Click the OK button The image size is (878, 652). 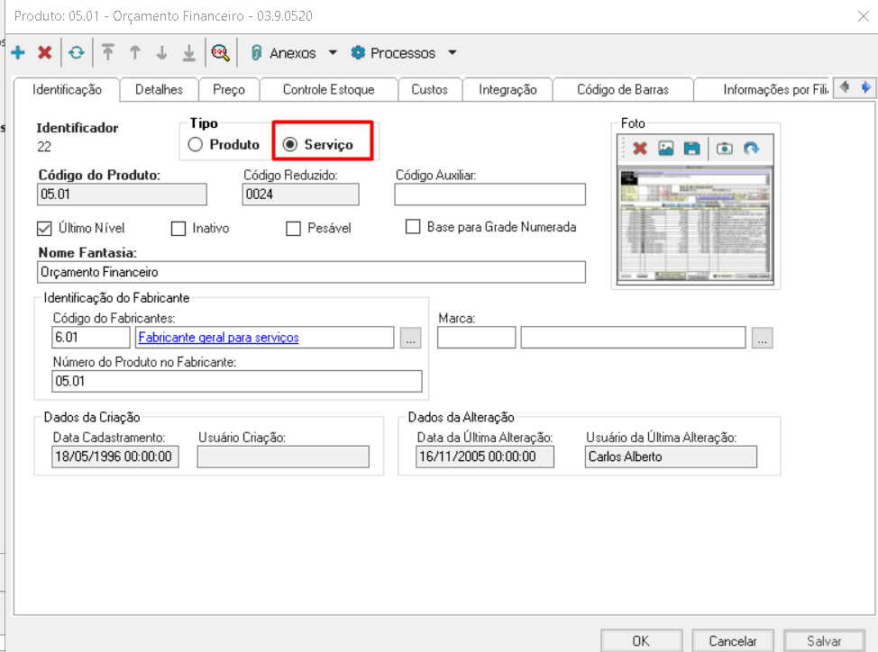[642, 641]
